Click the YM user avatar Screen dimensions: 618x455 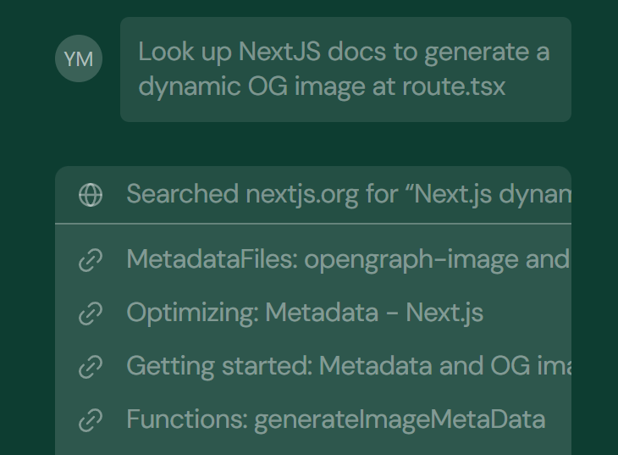point(79,58)
